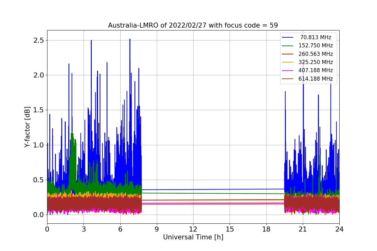This screenshot has width=377, height=251.
Task: Click the red line sample in legend
Action: click(288, 54)
